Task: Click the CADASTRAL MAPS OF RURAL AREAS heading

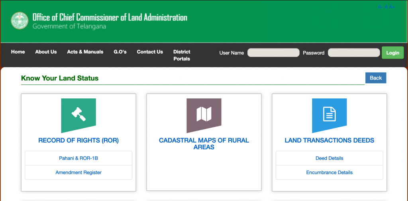Action: point(204,144)
